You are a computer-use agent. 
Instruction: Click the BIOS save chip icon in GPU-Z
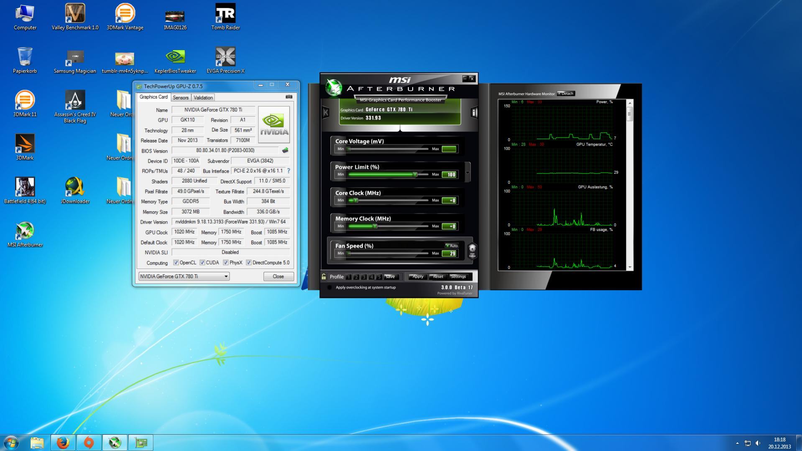(x=285, y=150)
